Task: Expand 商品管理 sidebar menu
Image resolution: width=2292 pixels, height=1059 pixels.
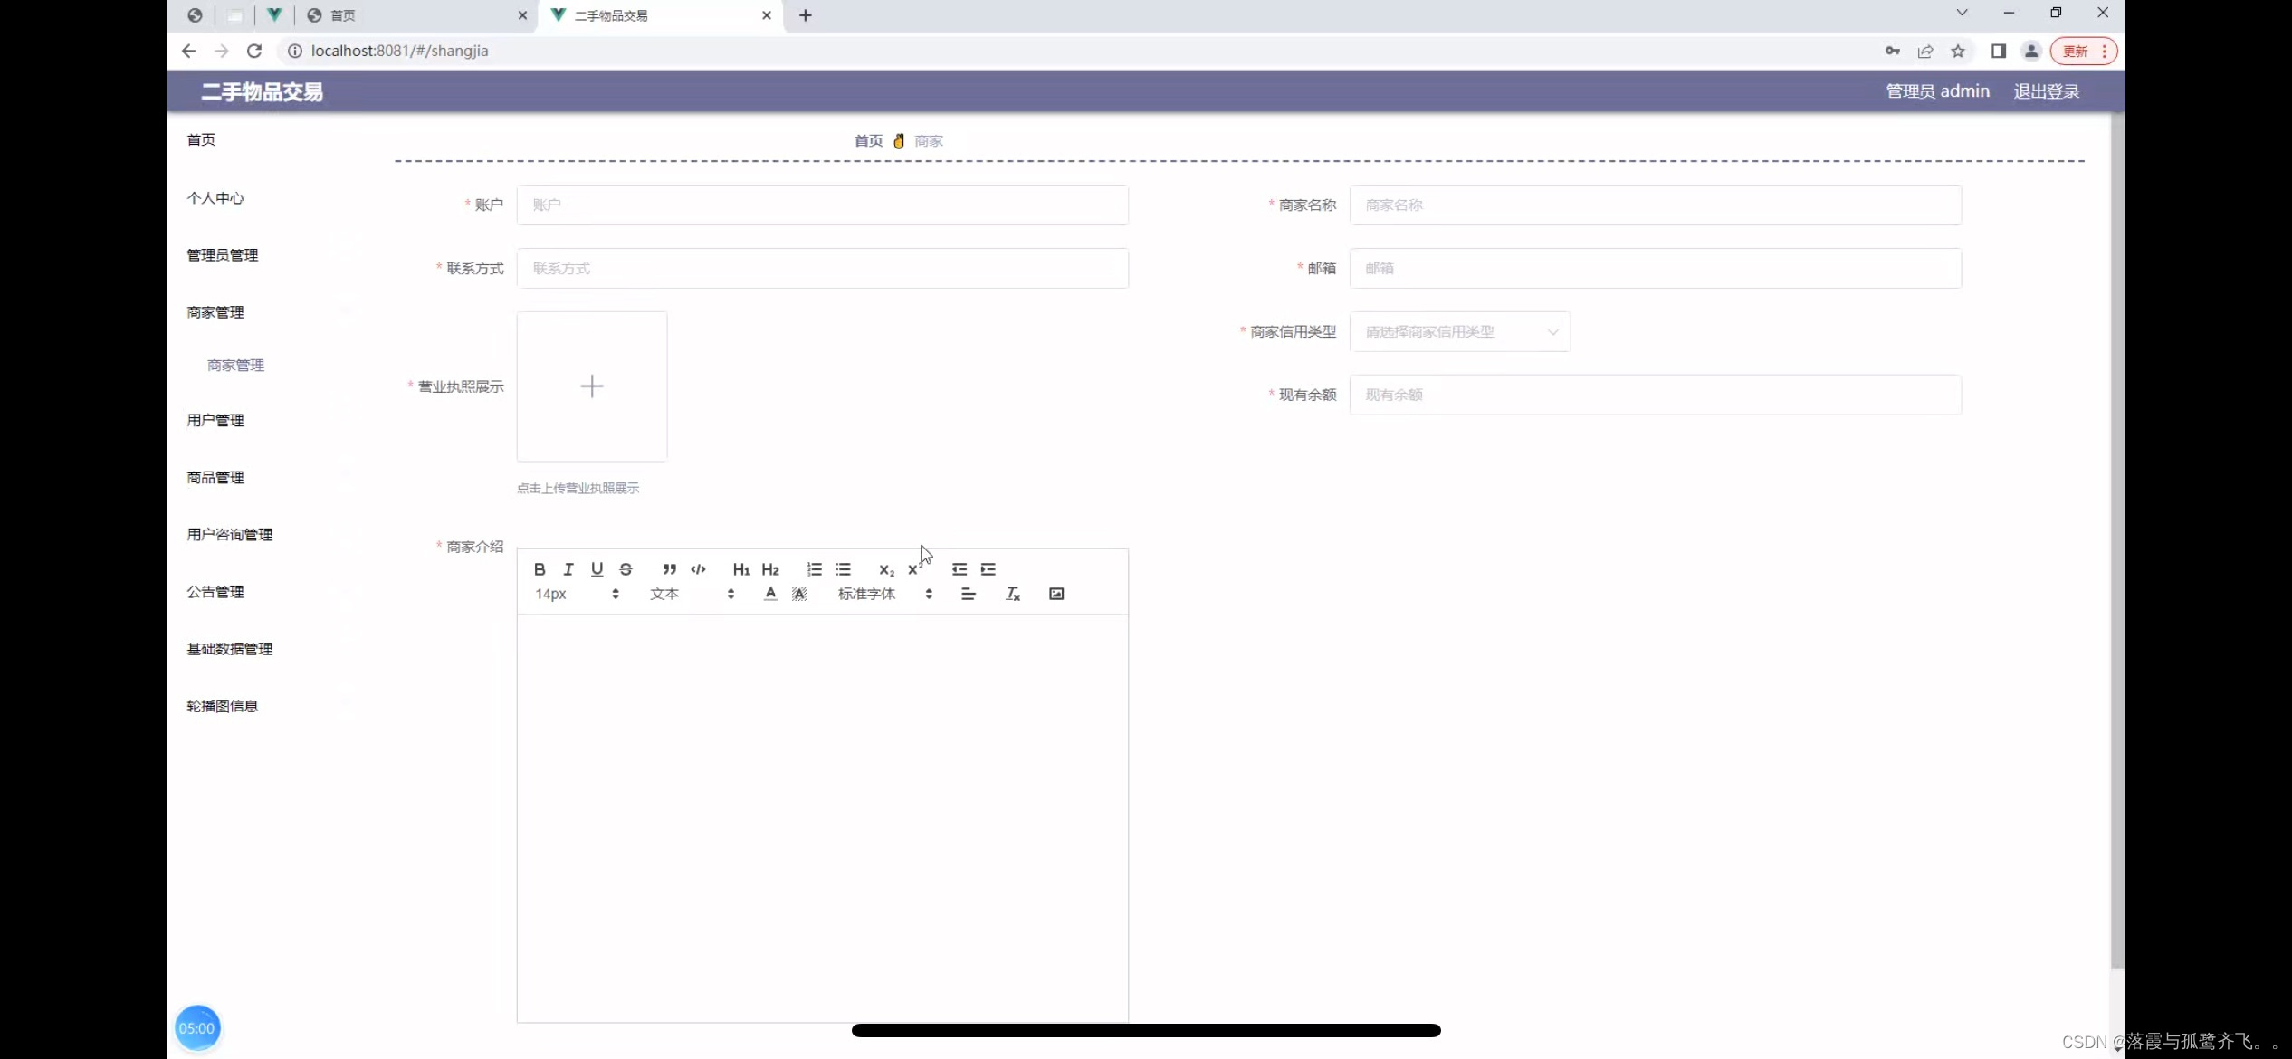Action: (x=215, y=477)
